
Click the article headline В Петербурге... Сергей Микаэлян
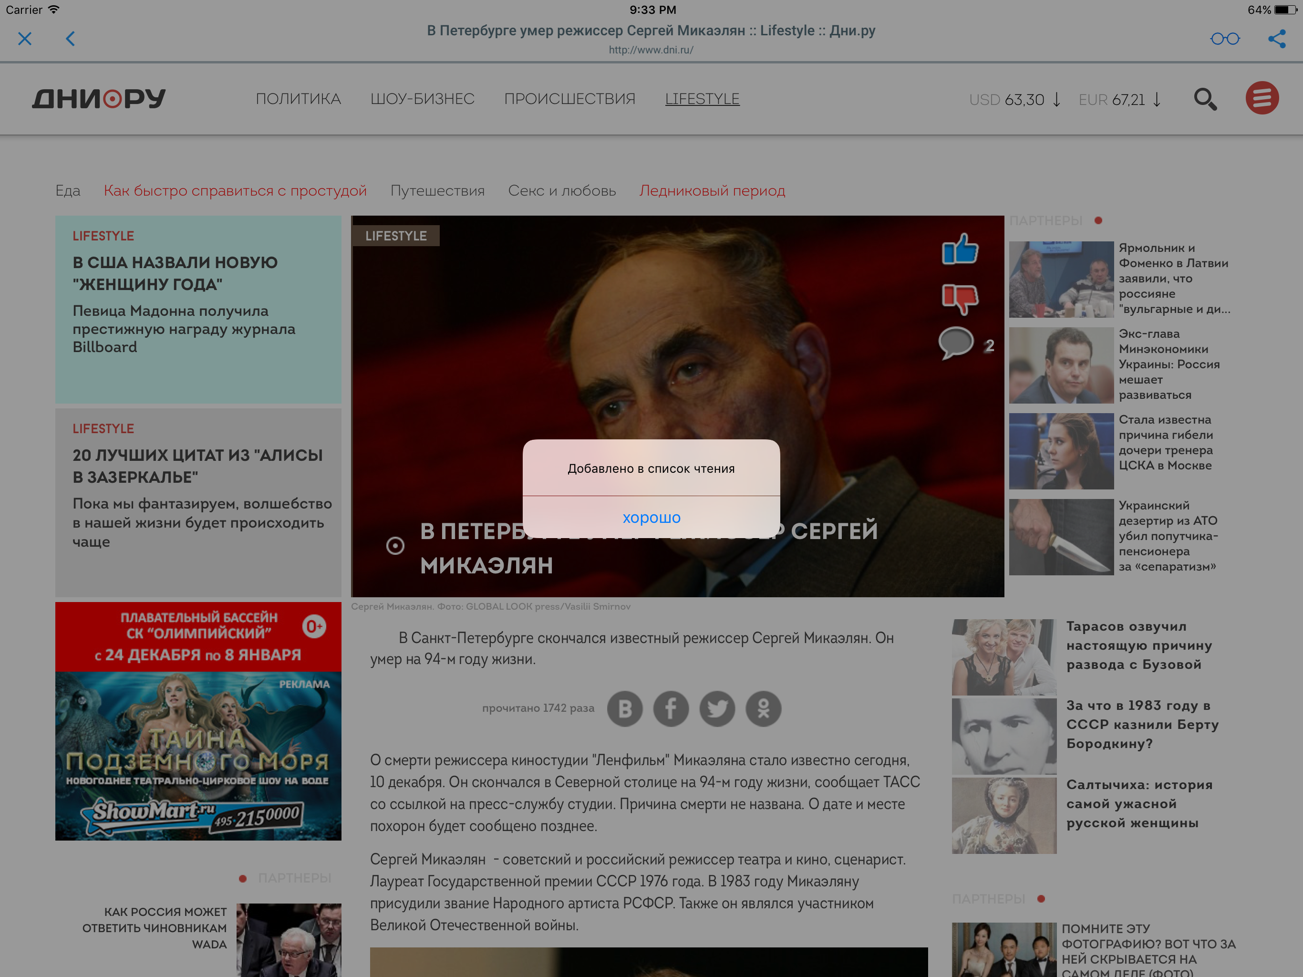click(649, 548)
